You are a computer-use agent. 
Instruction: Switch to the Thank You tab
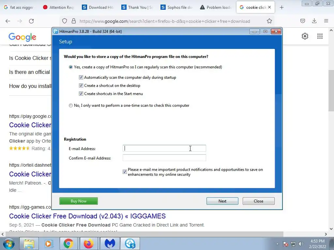coord(137,7)
